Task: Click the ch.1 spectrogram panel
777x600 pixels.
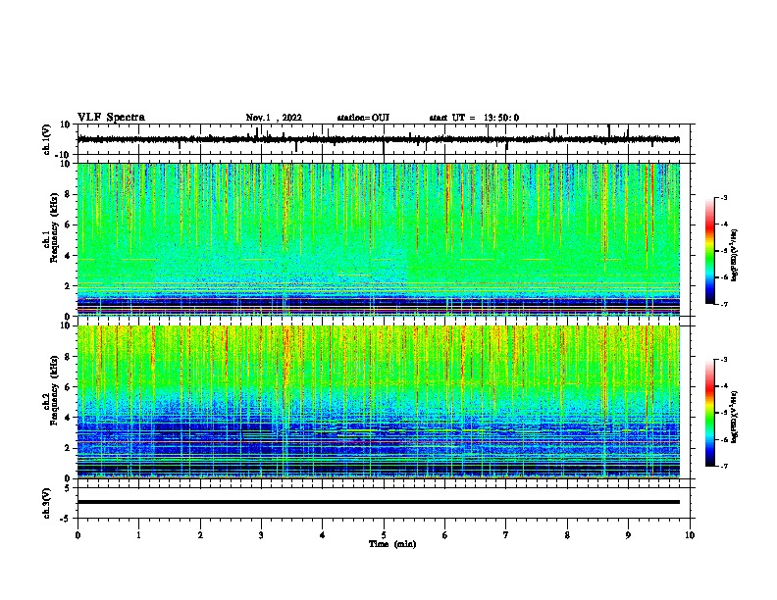Action: click(379, 239)
